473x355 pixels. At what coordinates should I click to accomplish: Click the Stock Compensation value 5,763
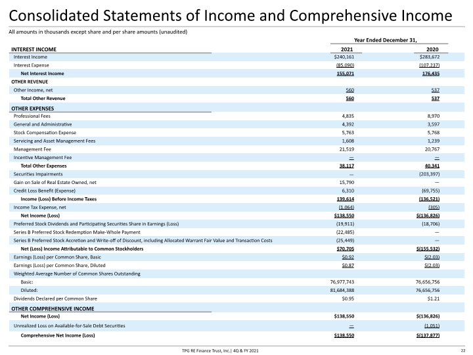pos(348,133)
